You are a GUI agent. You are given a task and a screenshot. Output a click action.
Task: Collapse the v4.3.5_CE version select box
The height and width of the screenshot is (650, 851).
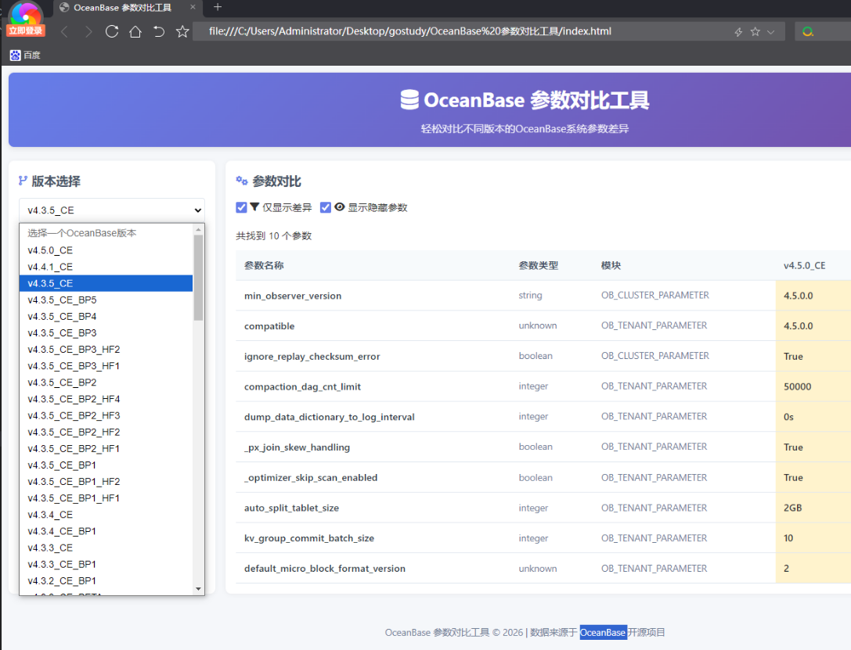112,210
